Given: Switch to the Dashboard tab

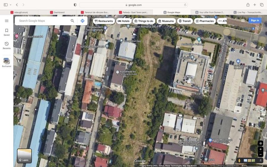Looking at the screenshot, I should click(x=59, y=12).
